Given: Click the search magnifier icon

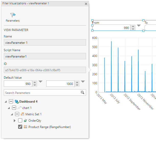Looking at the screenshot, I should [82, 92].
